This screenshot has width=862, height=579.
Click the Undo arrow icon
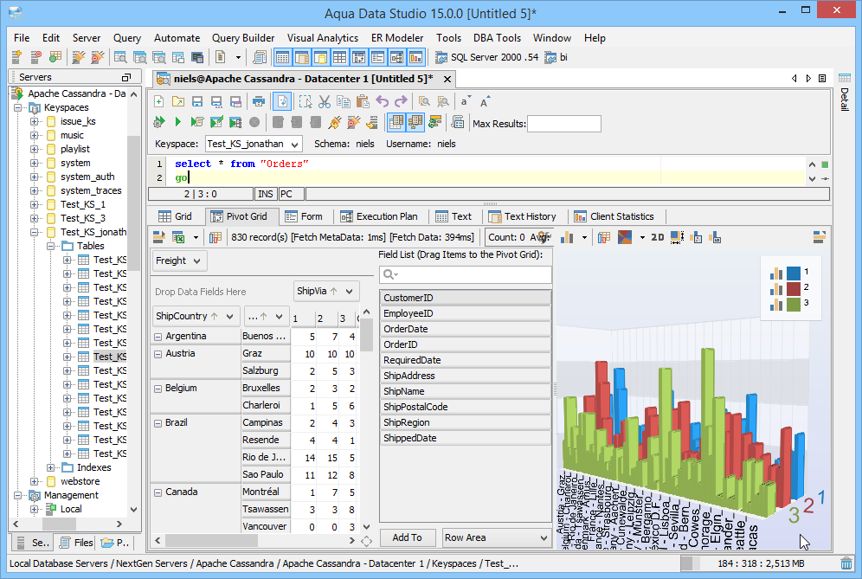coord(382,102)
